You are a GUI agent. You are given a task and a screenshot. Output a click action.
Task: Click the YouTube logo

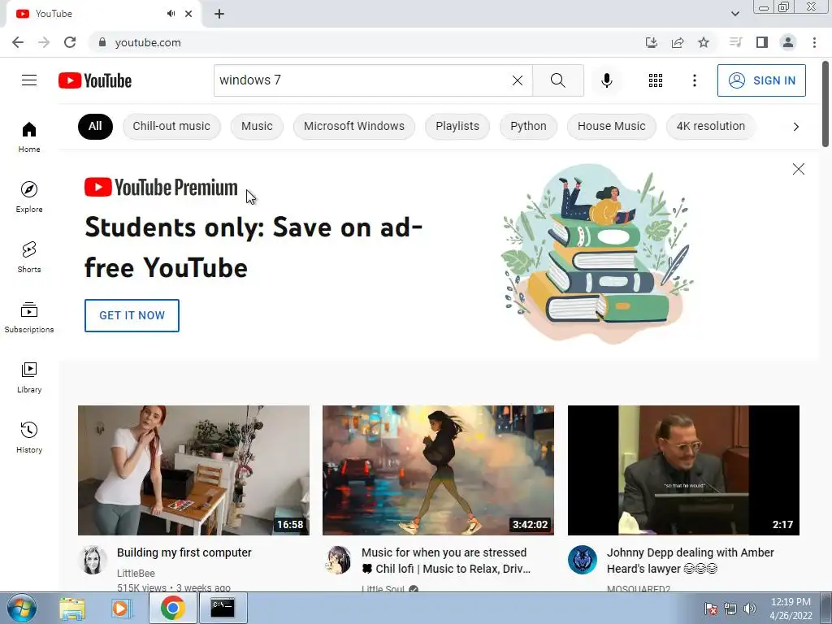95,80
